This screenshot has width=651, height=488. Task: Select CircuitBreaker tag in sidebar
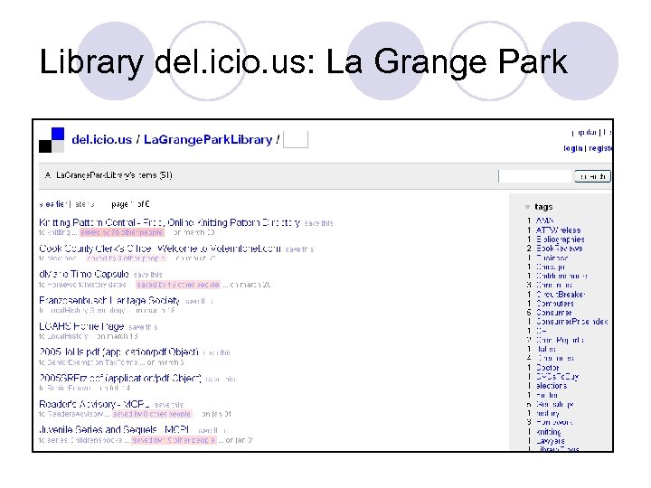point(561,295)
